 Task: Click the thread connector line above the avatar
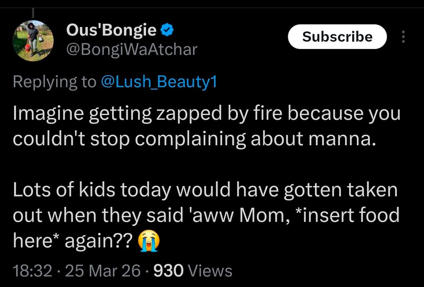tap(33, 12)
